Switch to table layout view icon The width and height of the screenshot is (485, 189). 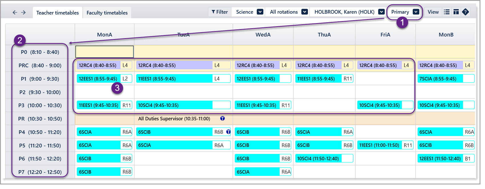(456, 12)
